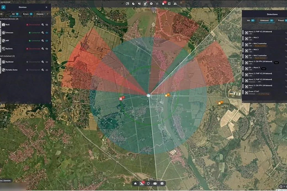Image resolution: width=287 pixels, height=191 pixels.
Task: Open the first DJI Mini 3 controller detection
Action: 265,44
